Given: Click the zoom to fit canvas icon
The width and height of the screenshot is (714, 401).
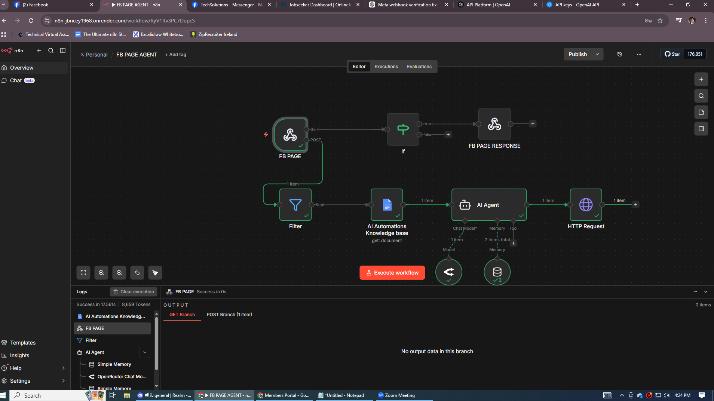Looking at the screenshot, I should (83, 273).
